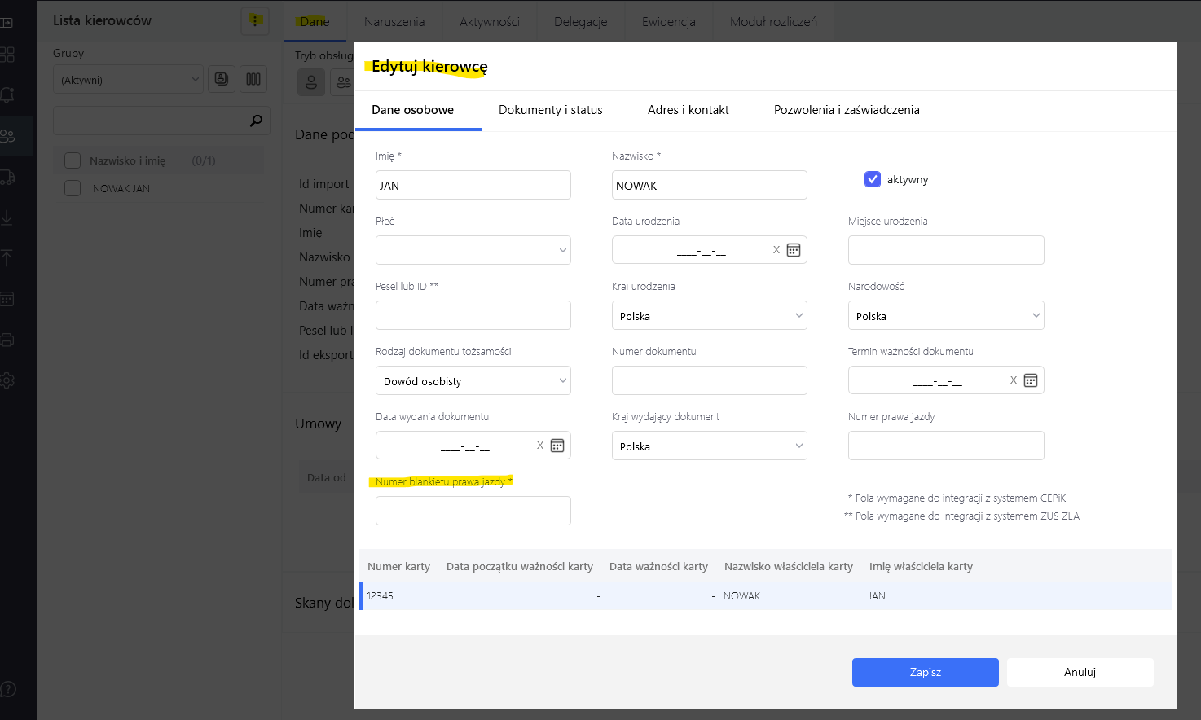Screen dimensions: 1201x720
Task: Click the columns icon next to groups
Action: click(253, 79)
